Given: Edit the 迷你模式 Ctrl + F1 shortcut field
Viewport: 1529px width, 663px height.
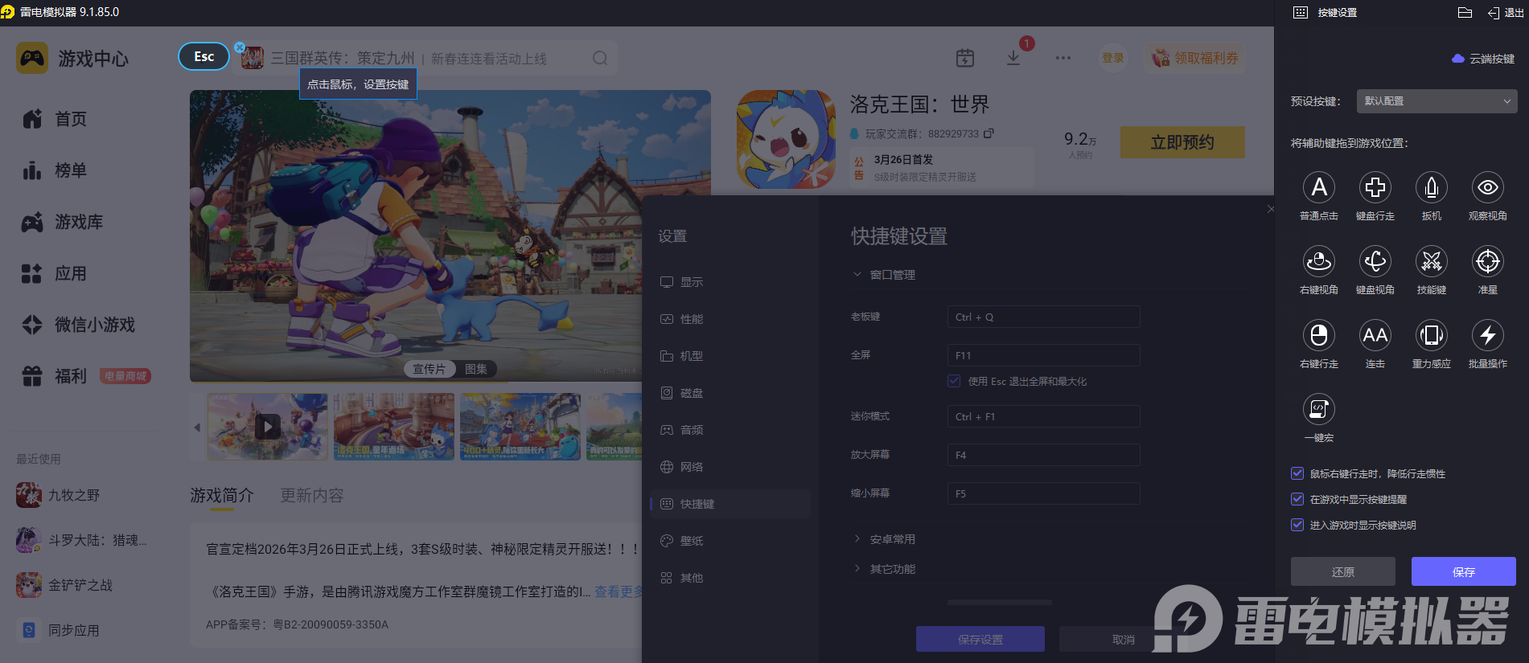Looking at the screenshot, I should [x=1044, y=416].
